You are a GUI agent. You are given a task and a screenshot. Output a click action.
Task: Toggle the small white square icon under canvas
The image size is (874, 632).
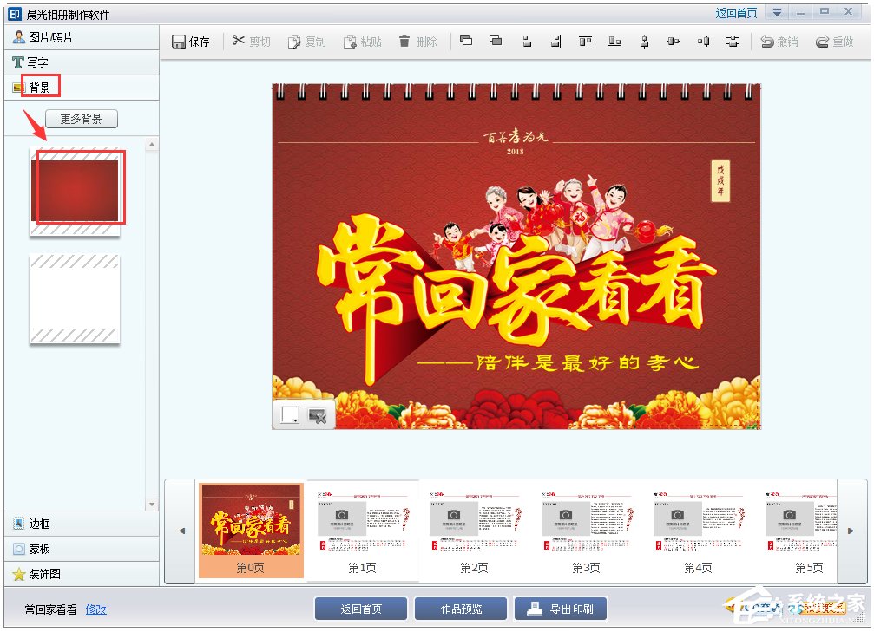(x=290, y=414)
